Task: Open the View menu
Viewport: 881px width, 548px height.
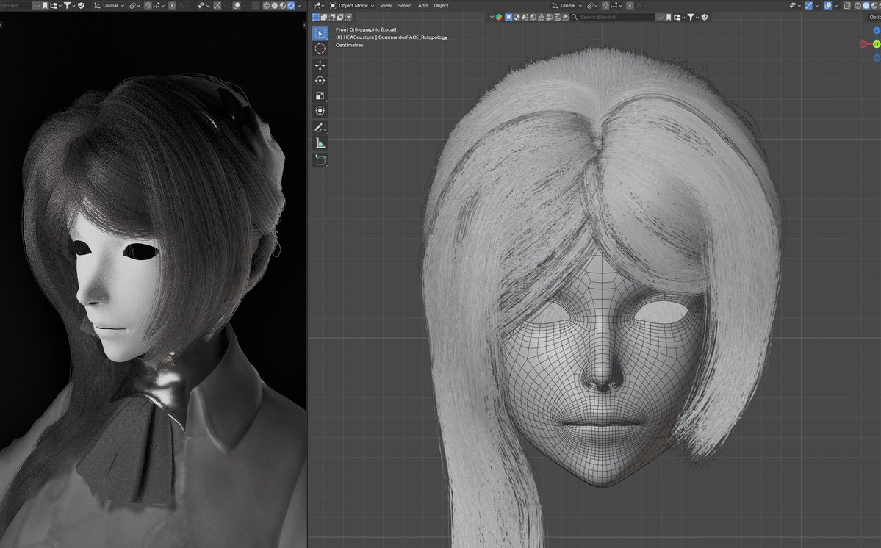Action: (386, 6)
